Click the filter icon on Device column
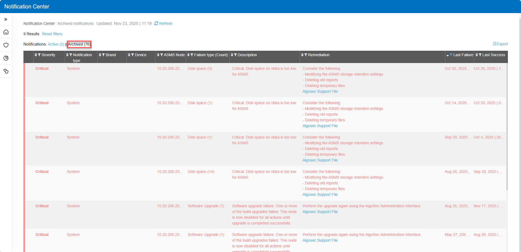This screenshot has width=521, height=252. pyautogui.click(x=133, y=55)
